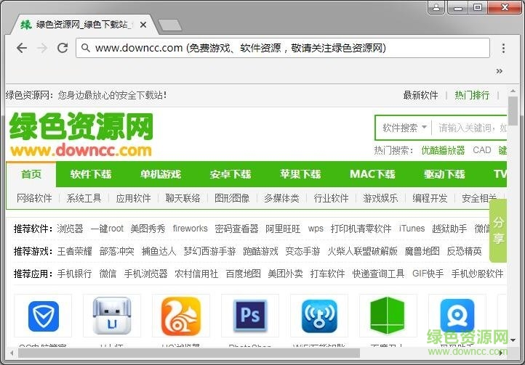
Task: Click the browser back arrow button
Action: [x=22, y=48]
